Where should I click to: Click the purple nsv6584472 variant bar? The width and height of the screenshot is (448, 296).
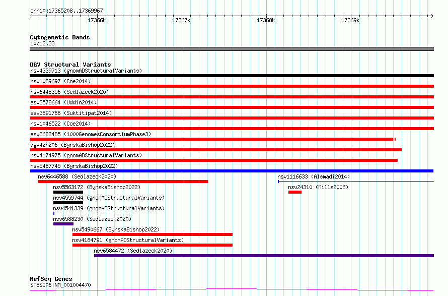tap(264, 256)
